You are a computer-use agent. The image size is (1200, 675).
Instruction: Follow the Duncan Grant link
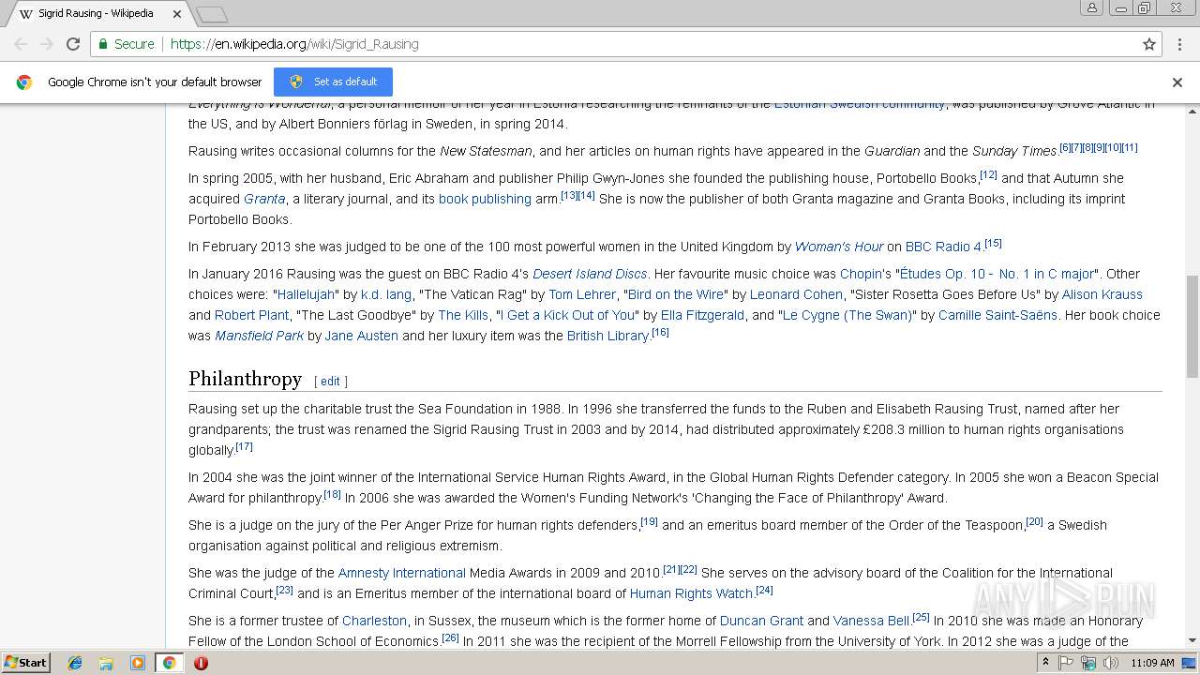pyautogui.click(x=761, y=621)
